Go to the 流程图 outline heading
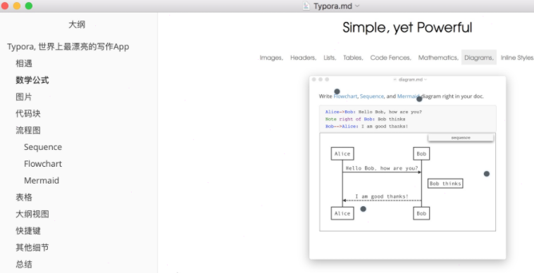 tap(28, 130)
